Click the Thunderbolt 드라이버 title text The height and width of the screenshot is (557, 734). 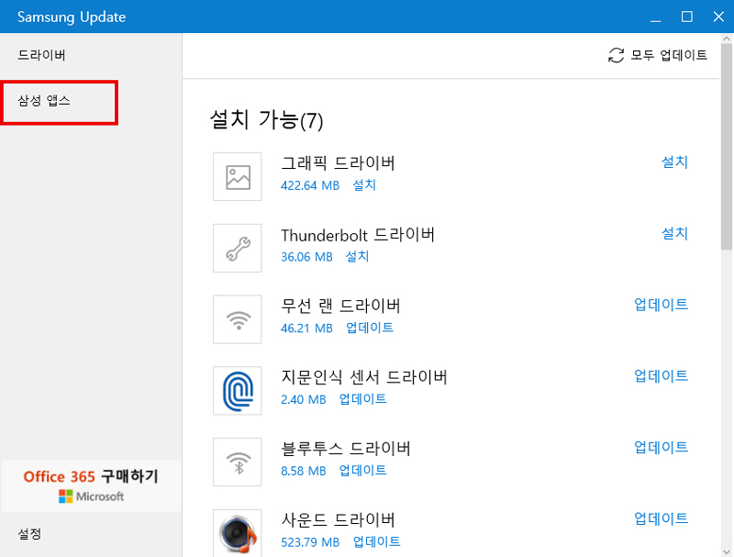[x=358, y=235]
